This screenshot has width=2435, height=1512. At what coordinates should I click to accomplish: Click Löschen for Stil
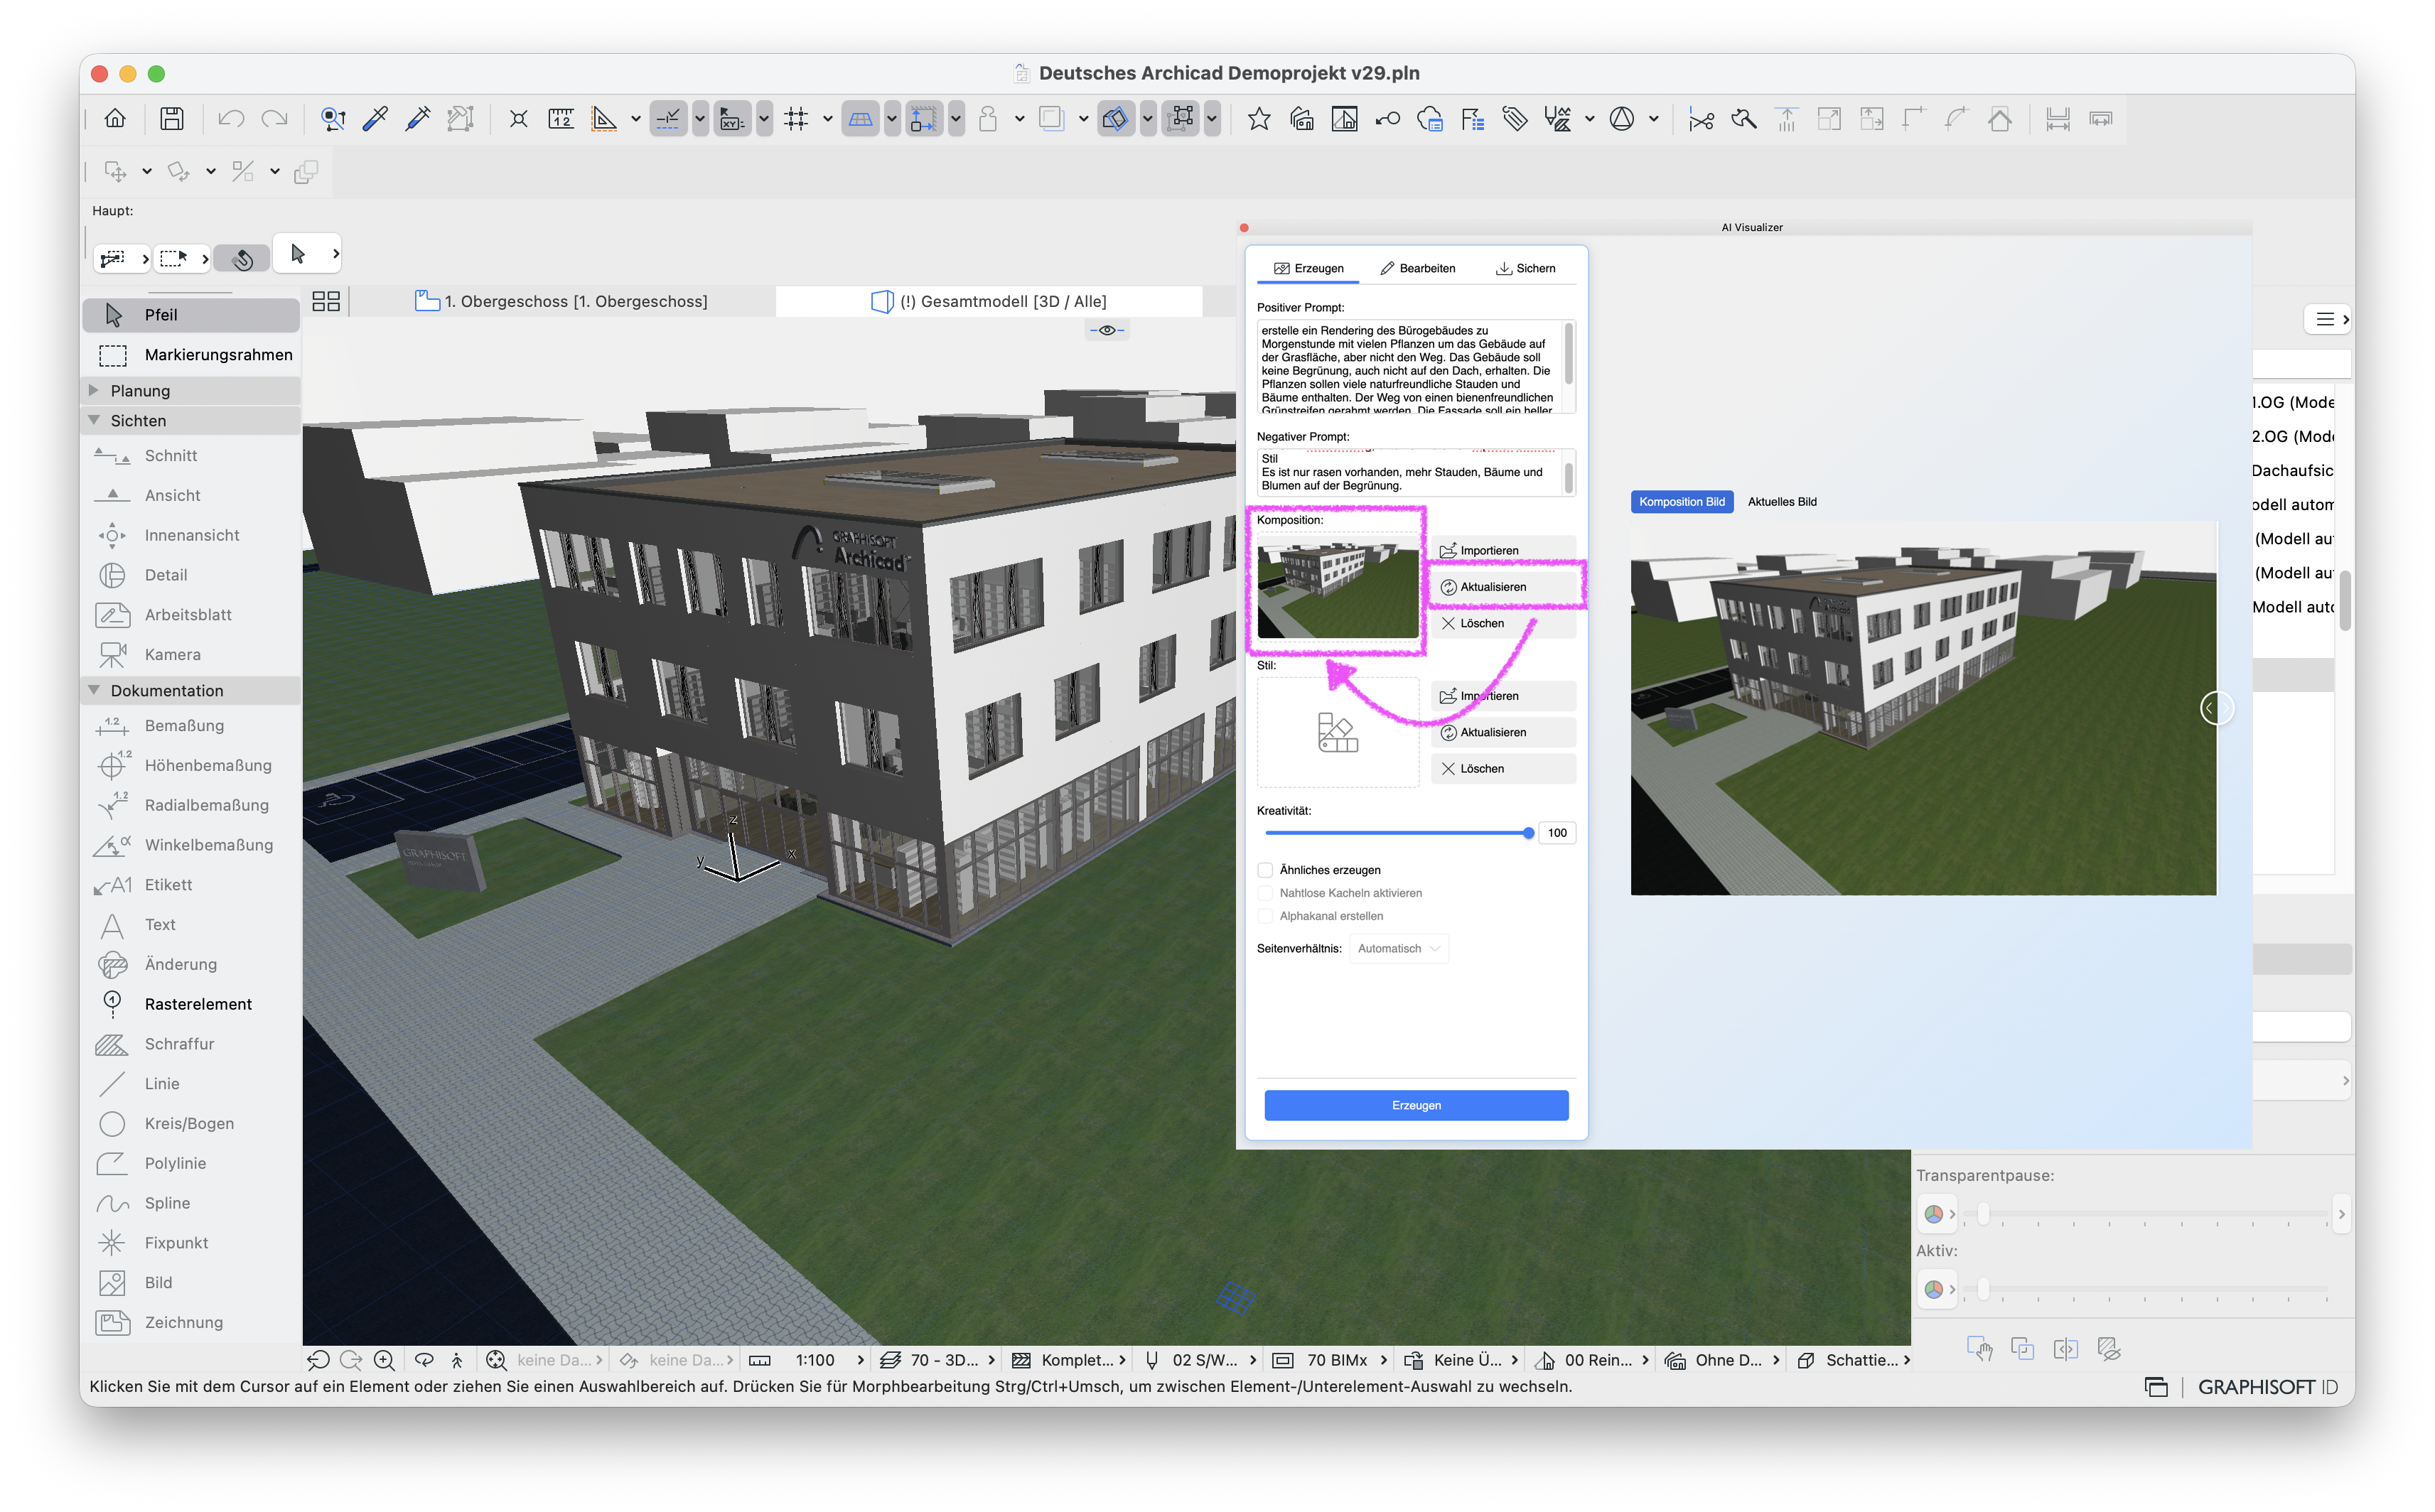(1503, 768)
